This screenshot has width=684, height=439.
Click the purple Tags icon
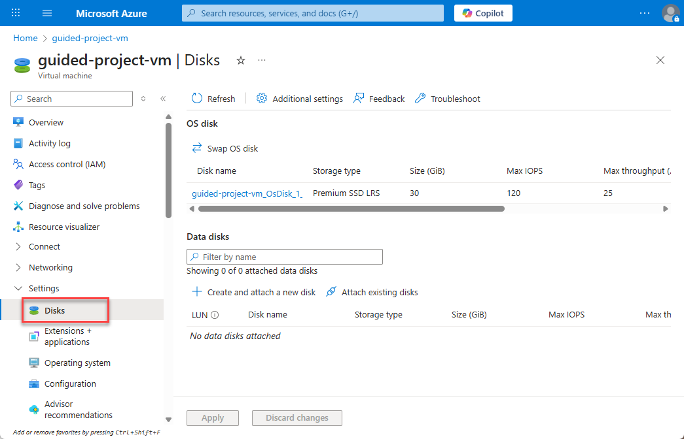coord(18,185)
